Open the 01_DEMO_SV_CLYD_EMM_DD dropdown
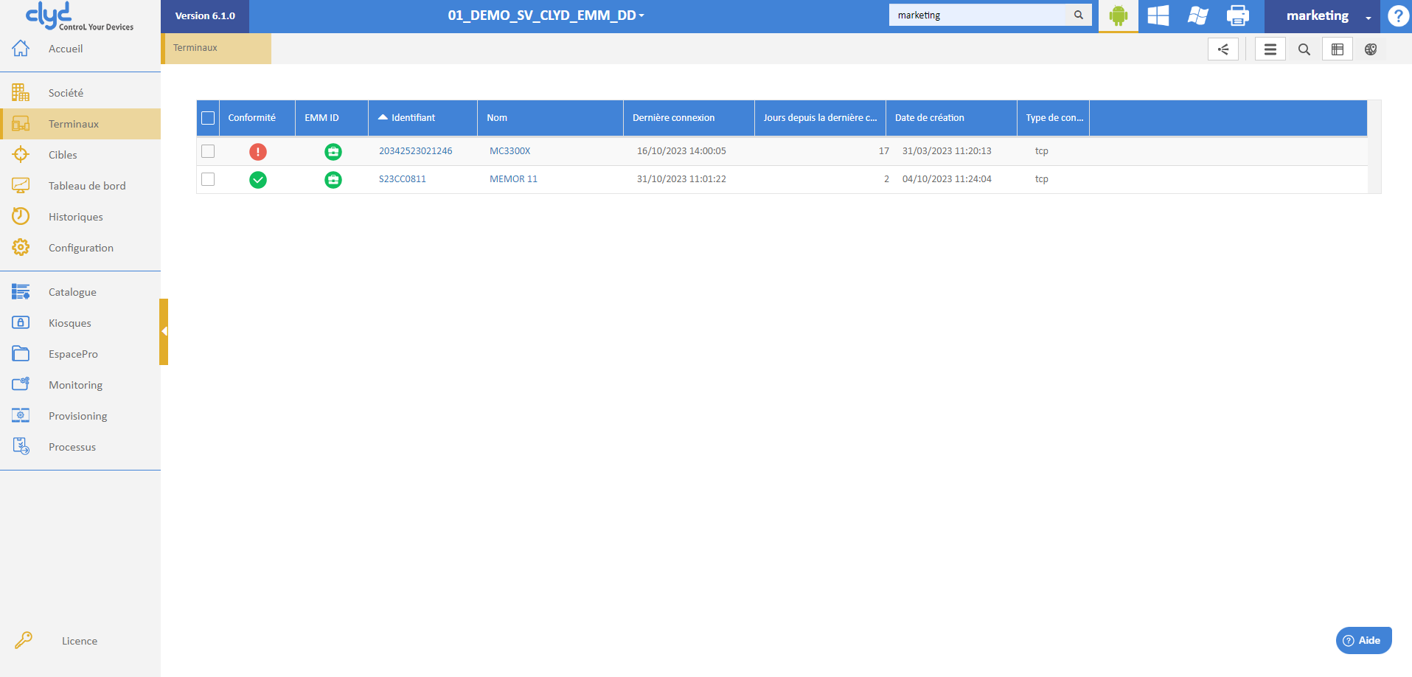This screenshot has width=1412, height=677. (546, 15)
